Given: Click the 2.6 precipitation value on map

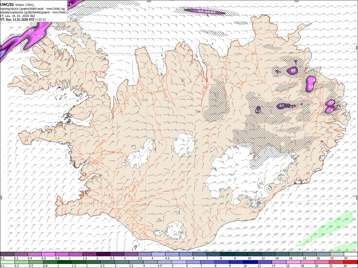Looking at the screenshot, I should [x=69, y=4].
